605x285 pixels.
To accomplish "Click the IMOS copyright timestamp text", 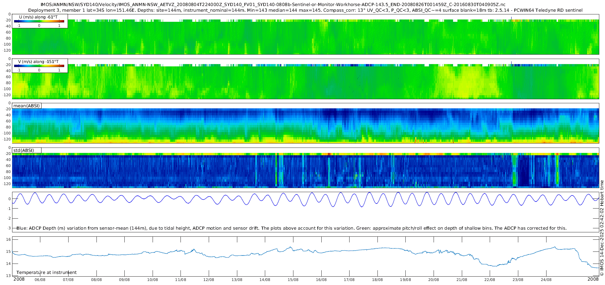I will tap(602, 228).
